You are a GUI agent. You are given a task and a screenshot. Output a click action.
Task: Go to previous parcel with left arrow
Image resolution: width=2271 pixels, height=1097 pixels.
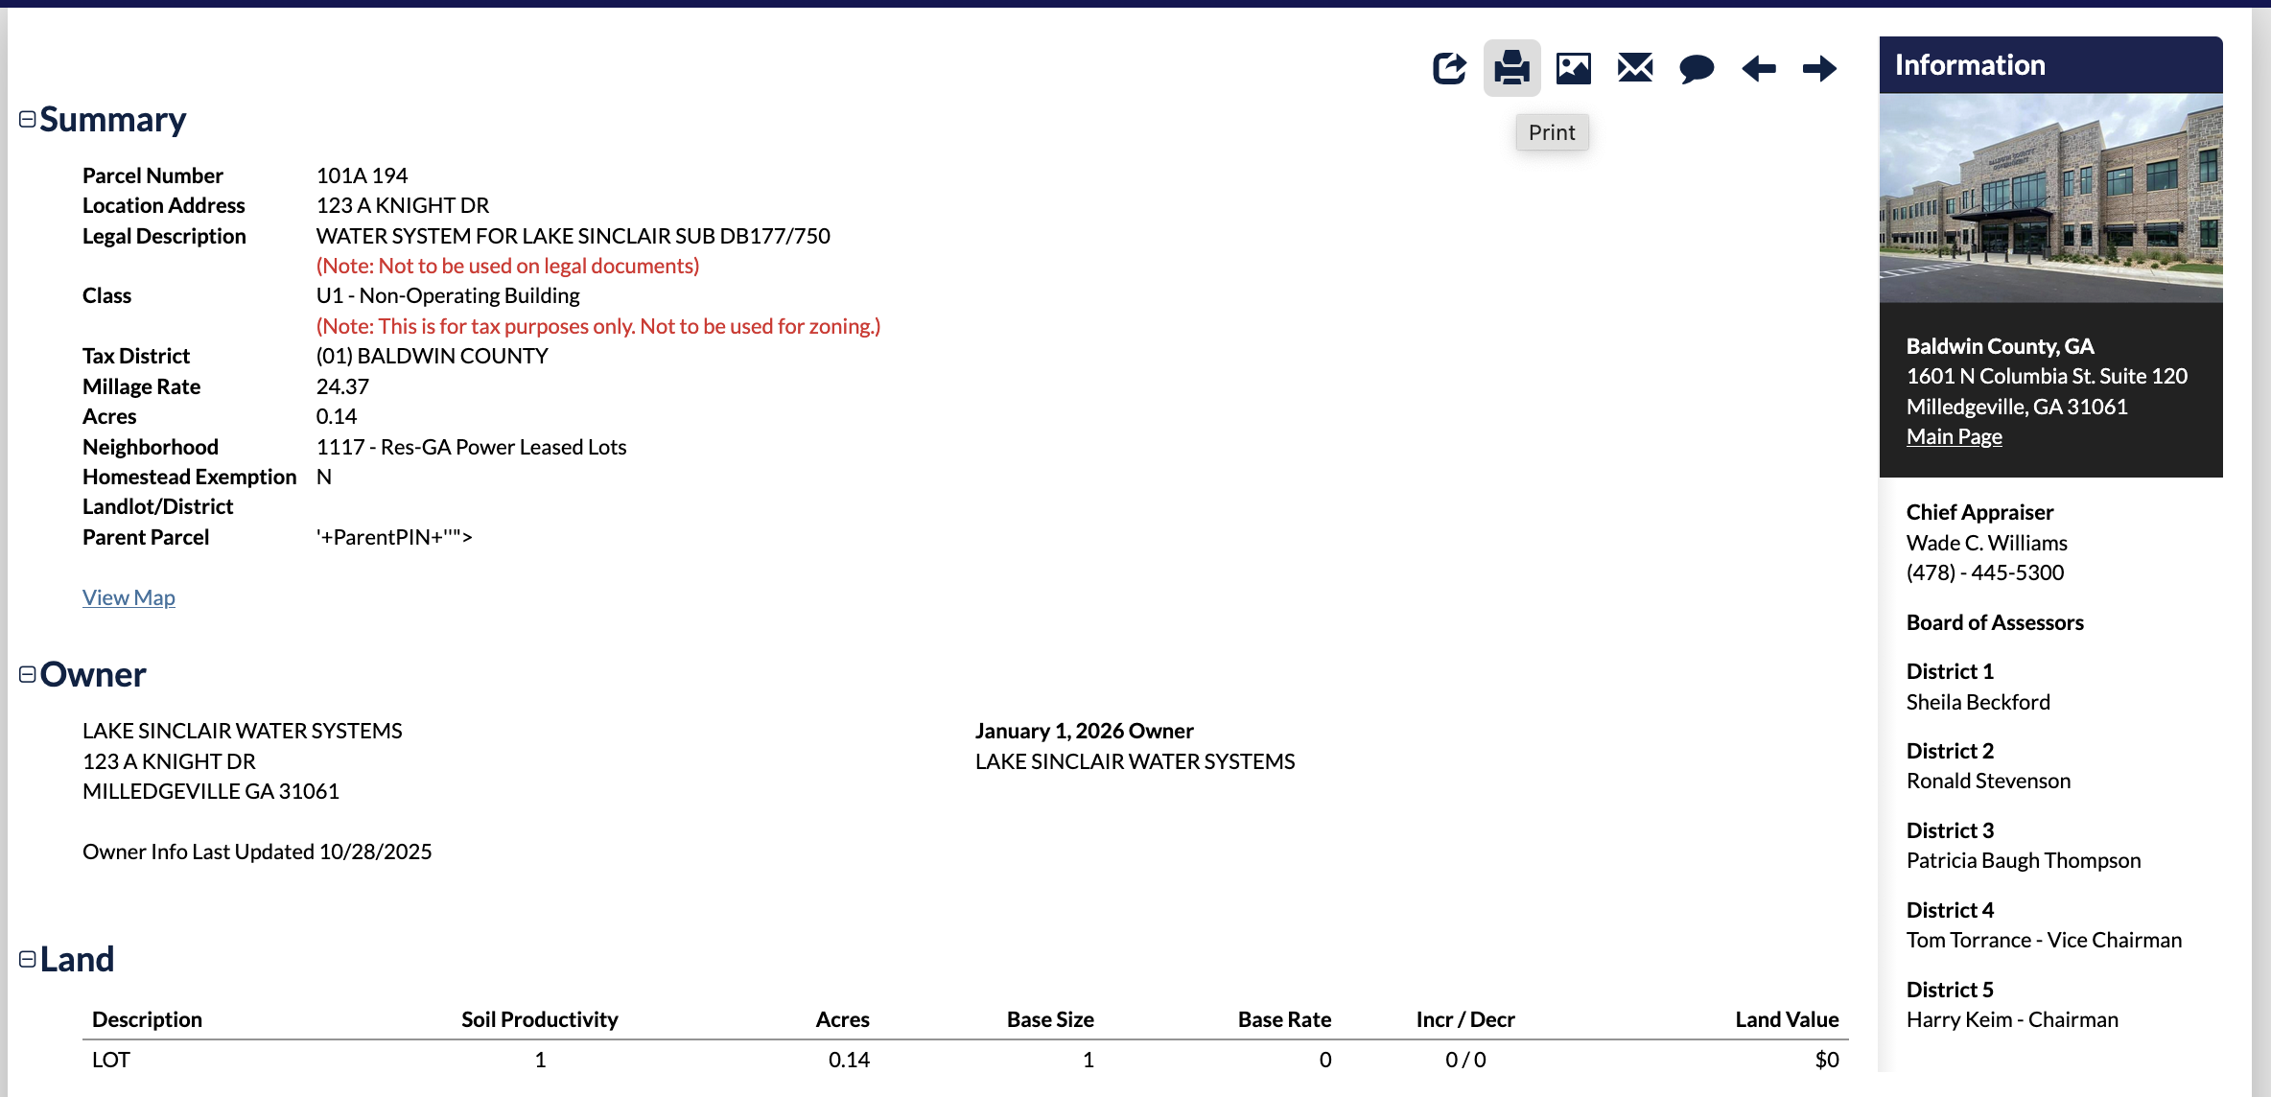point(1758,68)
